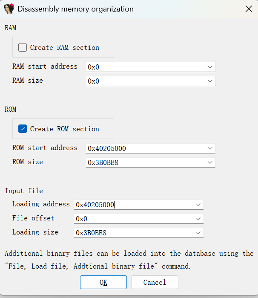The height and width of the screenshot is (298, 258).
Task: Click the Cancel button
Action: (x=155, y=282)
